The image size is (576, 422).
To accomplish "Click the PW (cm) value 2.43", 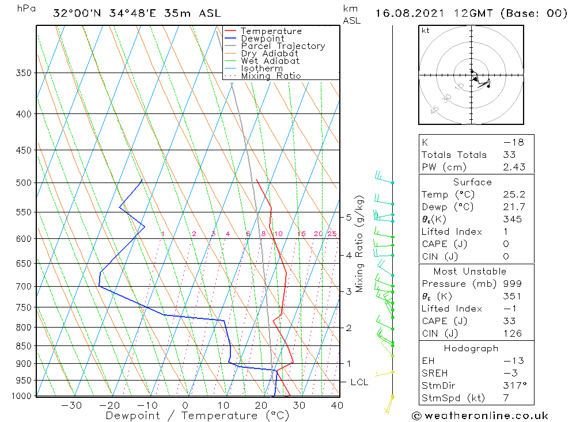I will tap(514, 167).
